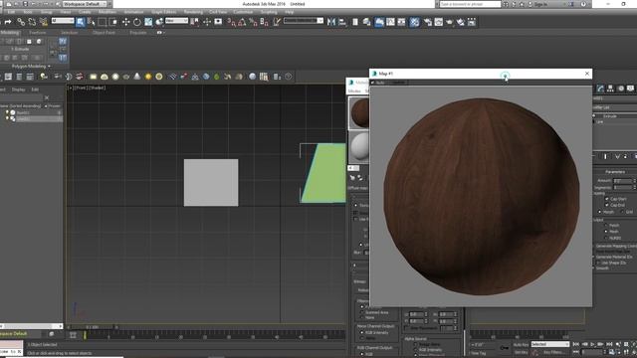Select the Patch output radio button

point(606,225)
